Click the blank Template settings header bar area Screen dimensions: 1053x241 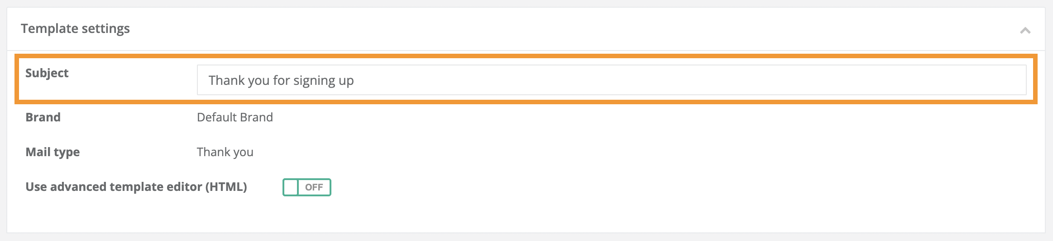(x=543, y=29)
